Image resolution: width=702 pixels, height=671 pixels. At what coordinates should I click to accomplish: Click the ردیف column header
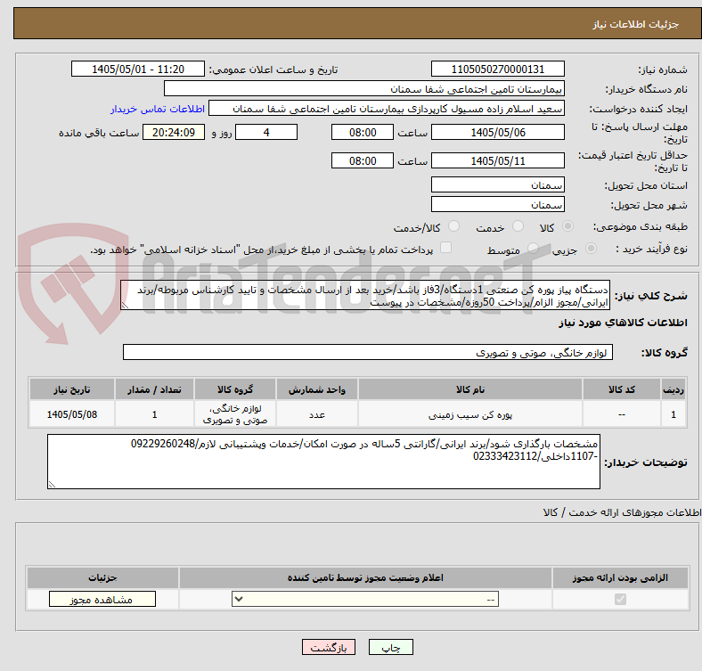[x=673, y=389]
